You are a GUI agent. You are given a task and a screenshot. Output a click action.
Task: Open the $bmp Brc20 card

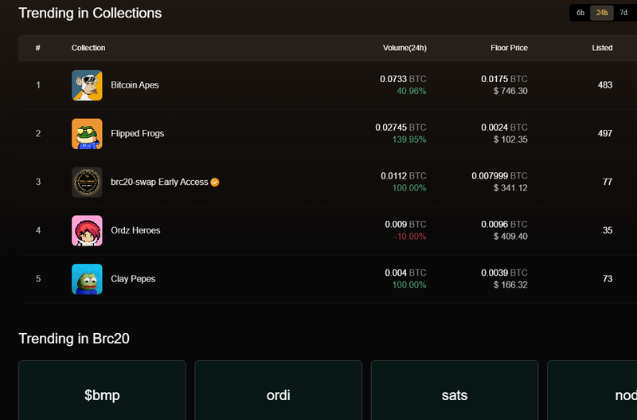pyautogui.click(x=102, y=394)
